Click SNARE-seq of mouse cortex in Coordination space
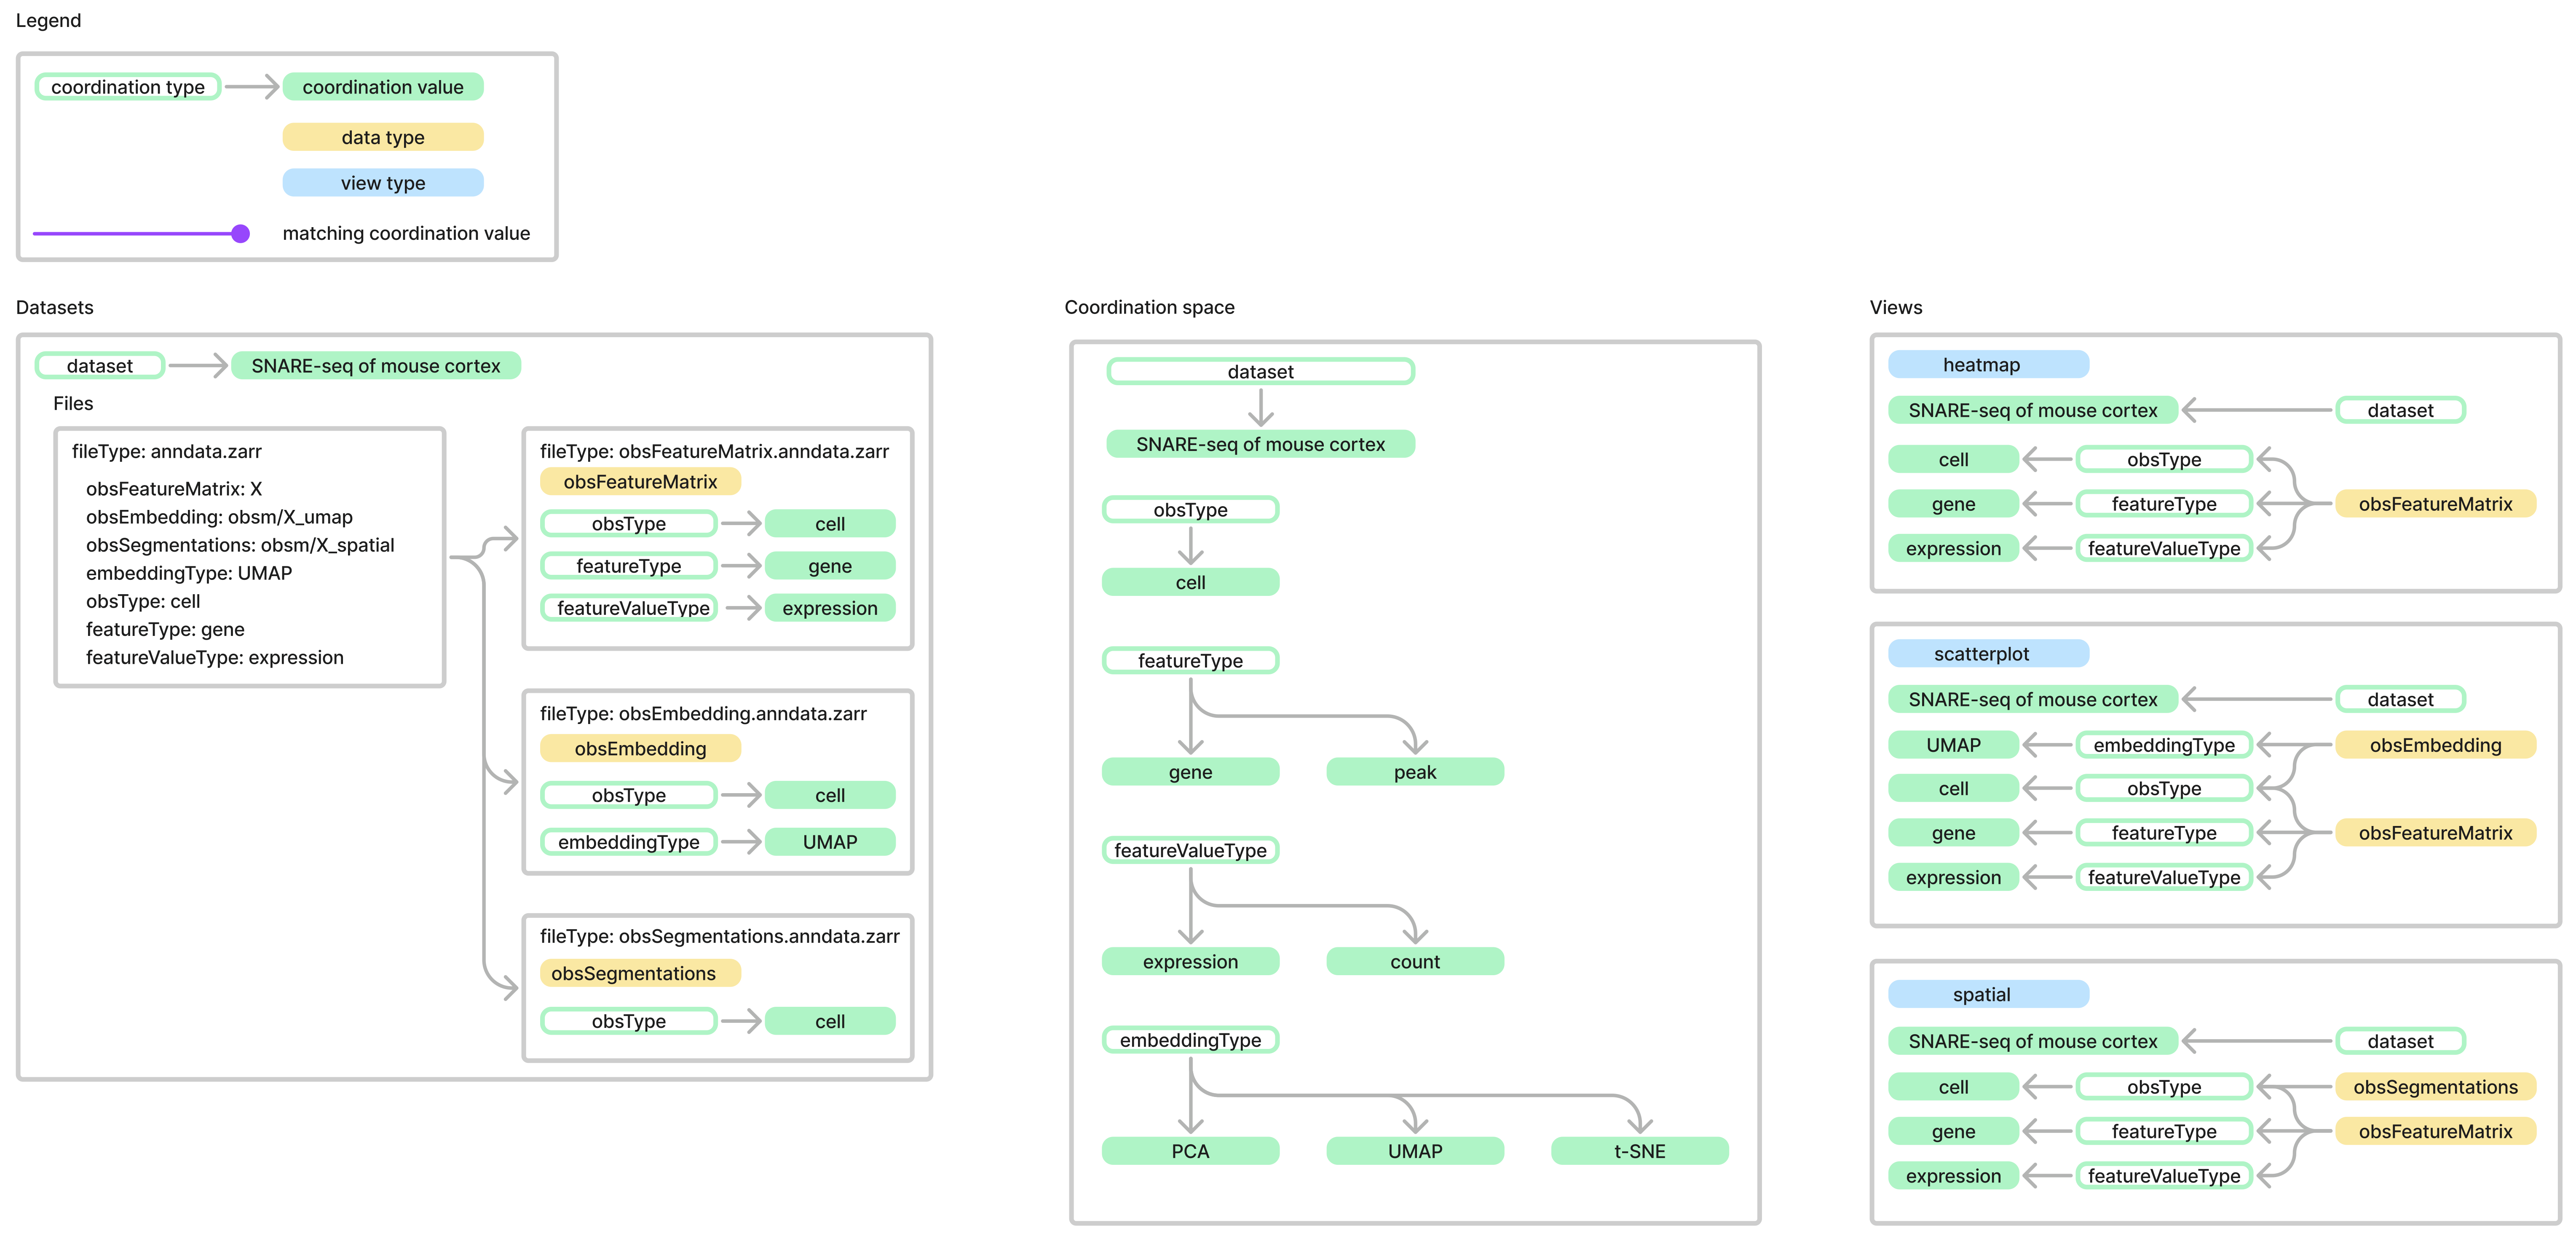Screen dimensions: 2576x1239 pos(1260,444)
